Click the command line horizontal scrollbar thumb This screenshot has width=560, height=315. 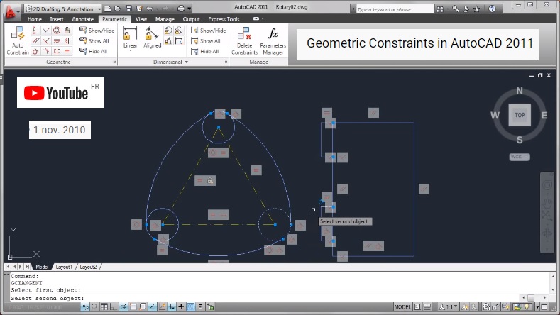(531, 297)
